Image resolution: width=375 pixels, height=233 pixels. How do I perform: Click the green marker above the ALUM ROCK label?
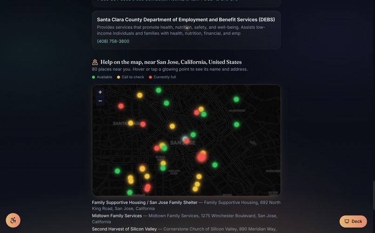tap(236, 99)
